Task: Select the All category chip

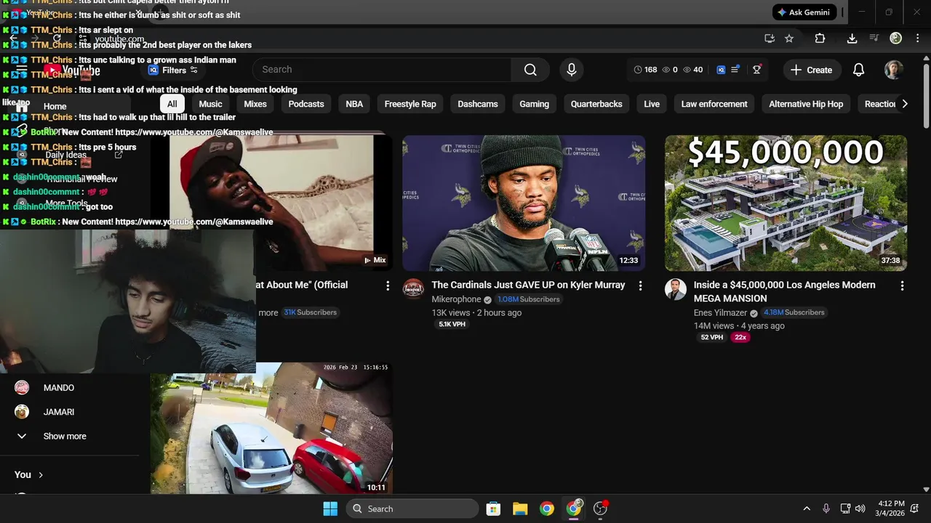Action: 172,104
